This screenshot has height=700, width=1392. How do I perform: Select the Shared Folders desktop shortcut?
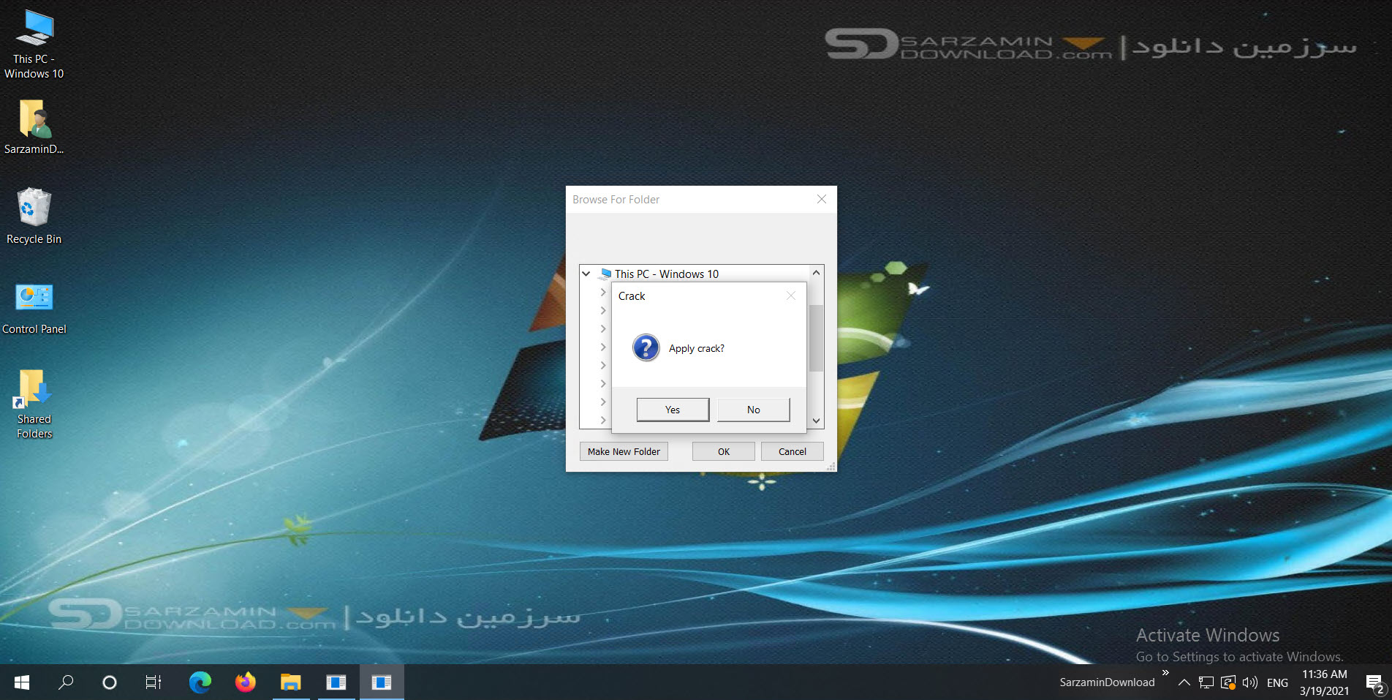point(34,404)
